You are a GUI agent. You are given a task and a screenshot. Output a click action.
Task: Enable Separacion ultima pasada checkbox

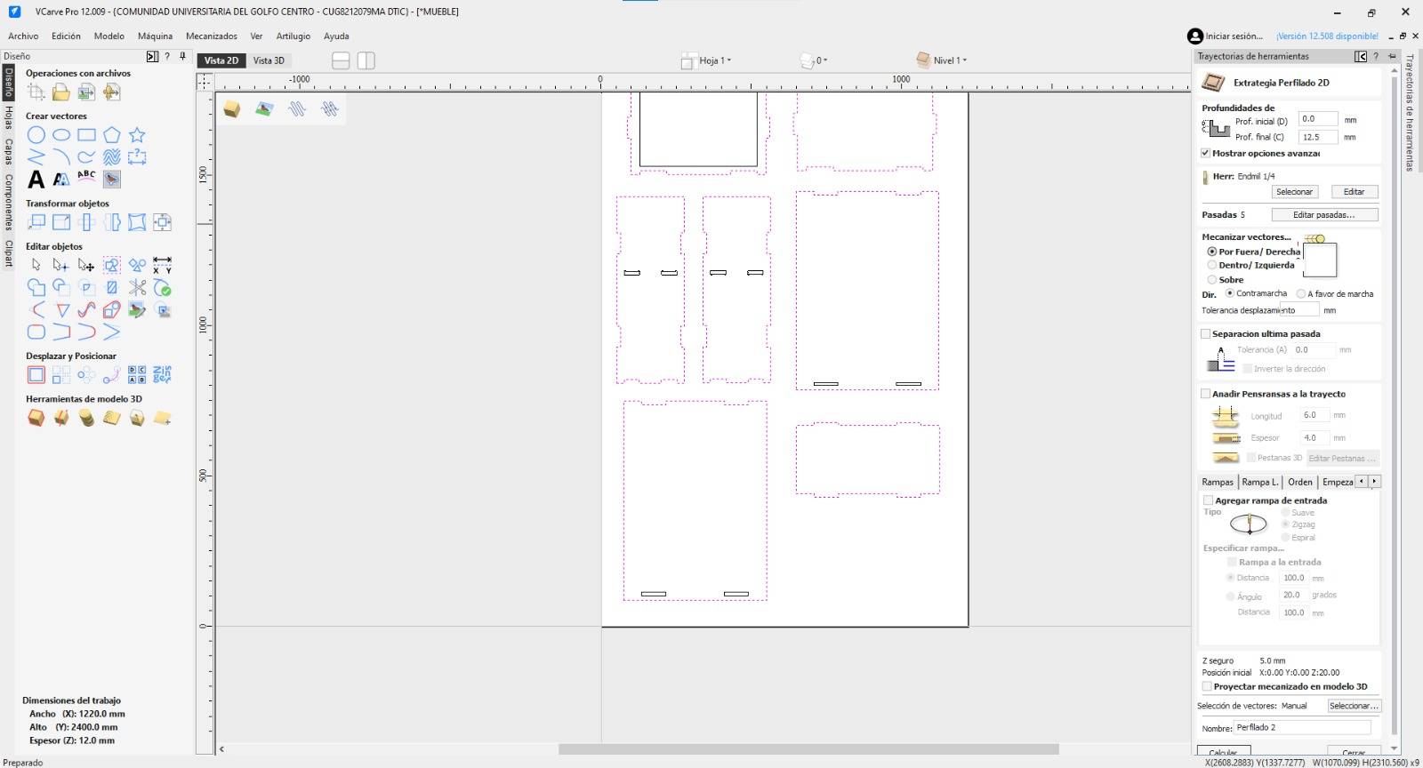point(1206,334)
